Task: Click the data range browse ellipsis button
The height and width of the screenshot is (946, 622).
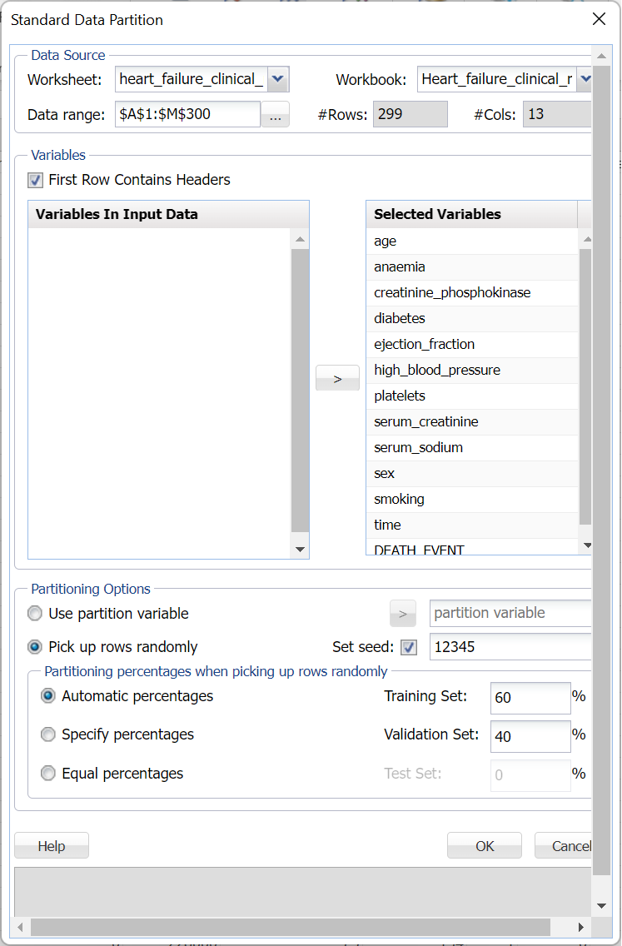Action: coord(275,115)
